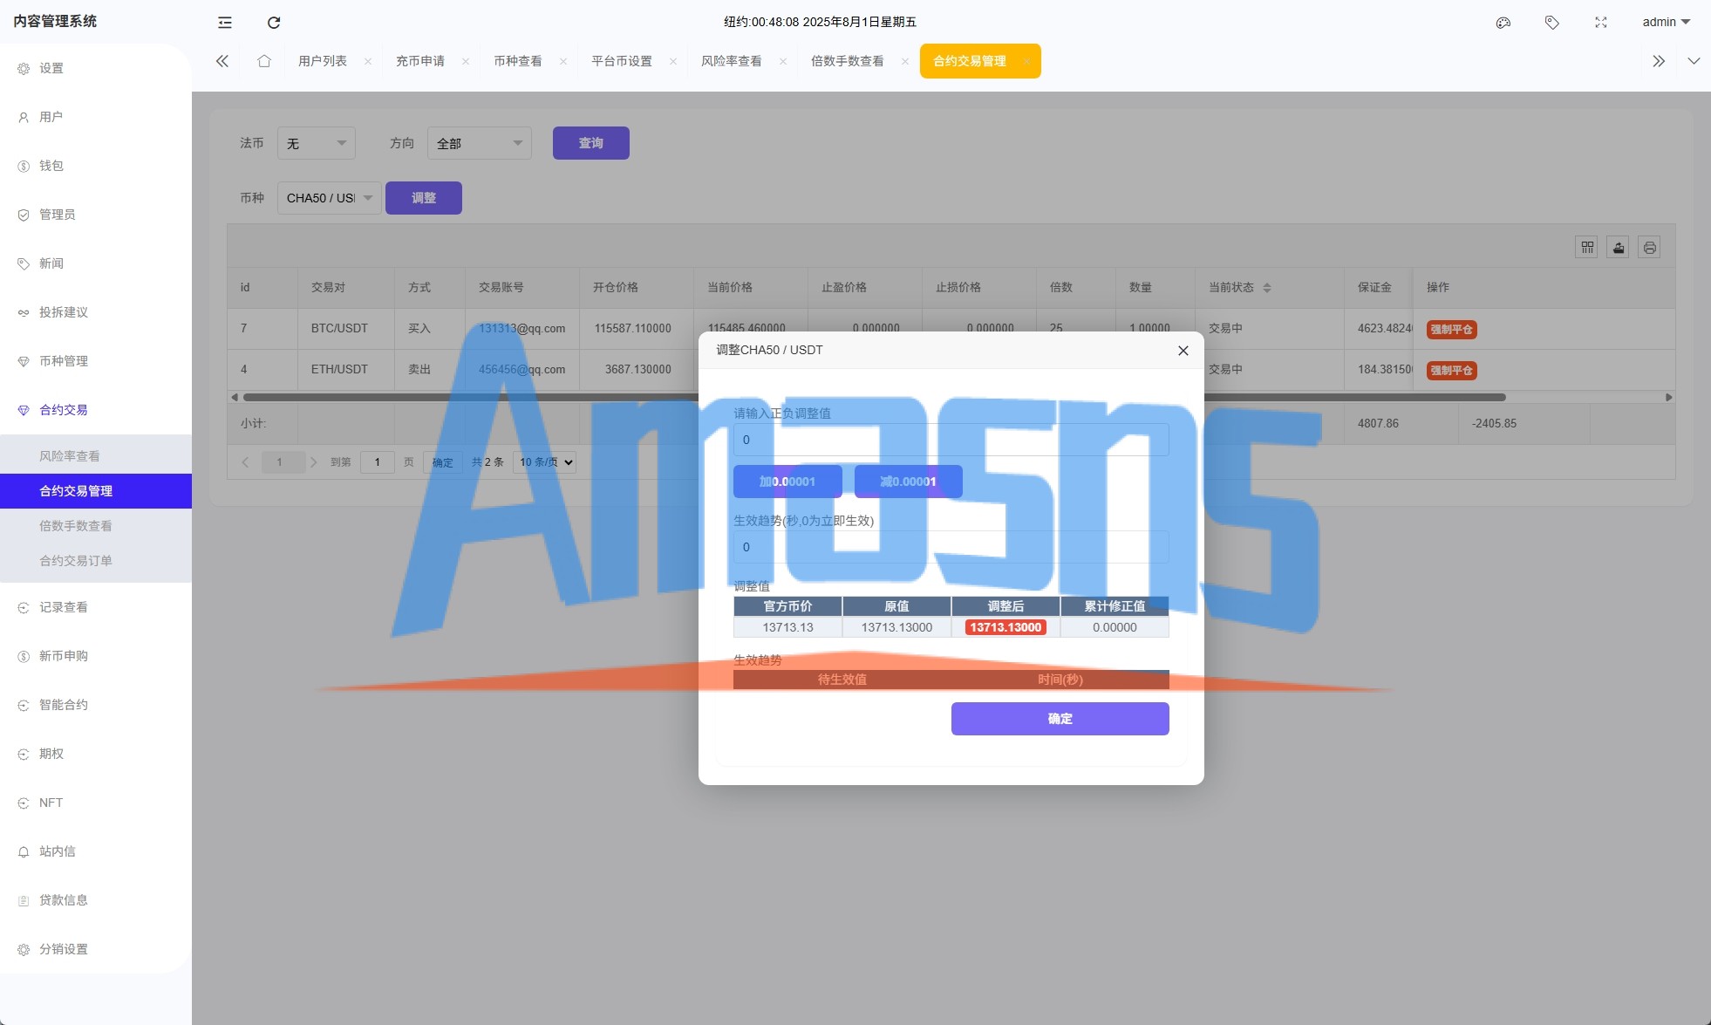Switch to 平台币设置 tab
1711x1025 pixels.
tap(622, 61)
